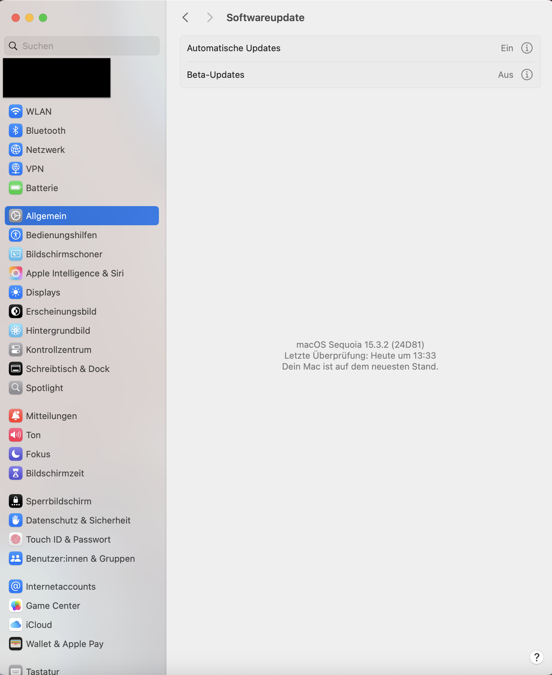This screenshot has height=675, width=552.
Task: Click the Displays sun icon
Action: point(16,292)
